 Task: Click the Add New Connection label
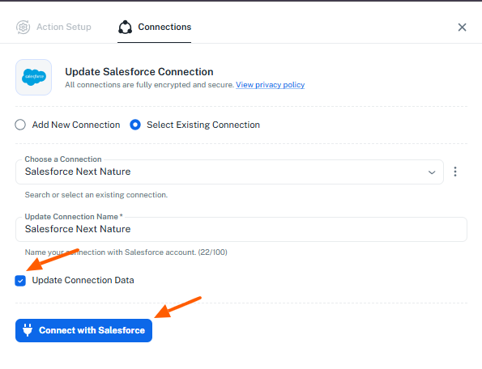pyautogui.click(x=76, y=125)
